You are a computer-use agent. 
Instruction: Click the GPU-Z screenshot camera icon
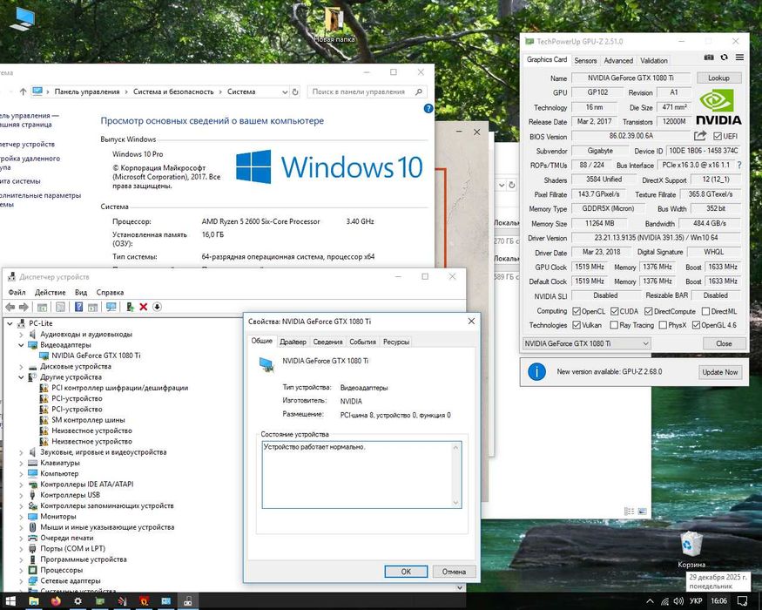coord(709,59)
